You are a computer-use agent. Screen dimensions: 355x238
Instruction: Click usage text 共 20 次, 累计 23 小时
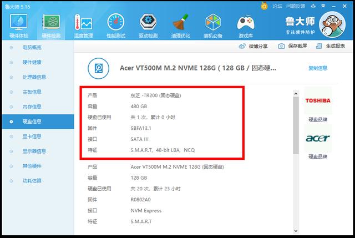[x=155, y=189]
